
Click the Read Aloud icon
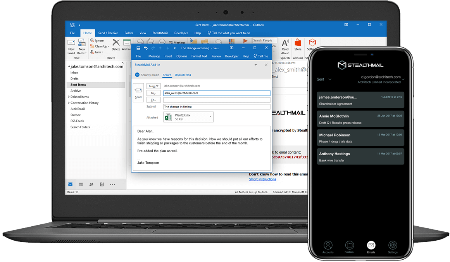tap(285, 43)
